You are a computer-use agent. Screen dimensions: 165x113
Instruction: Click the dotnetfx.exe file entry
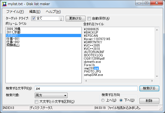tap(92, 62)
